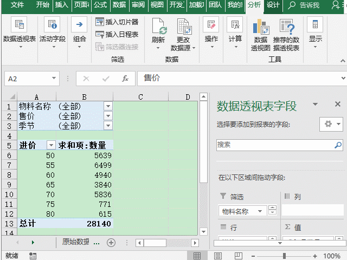Click the formula bar cancel X icon
Screen dimensions: 347x260
(x=86, y=79)
